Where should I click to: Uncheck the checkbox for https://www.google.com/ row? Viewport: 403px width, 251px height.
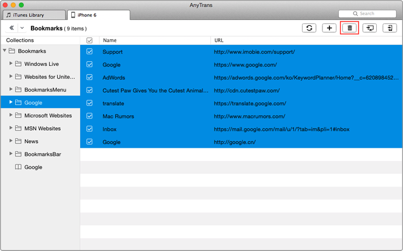89,64
